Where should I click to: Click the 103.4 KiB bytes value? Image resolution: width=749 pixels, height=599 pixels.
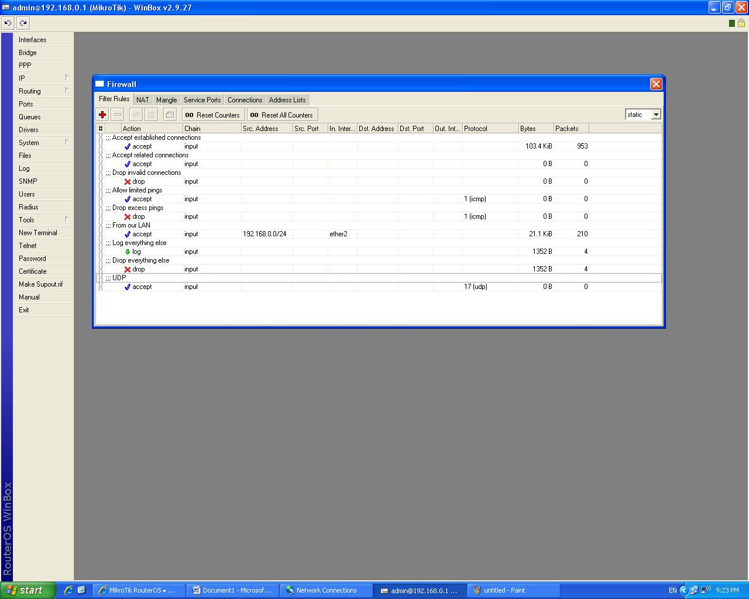point(538,146)
